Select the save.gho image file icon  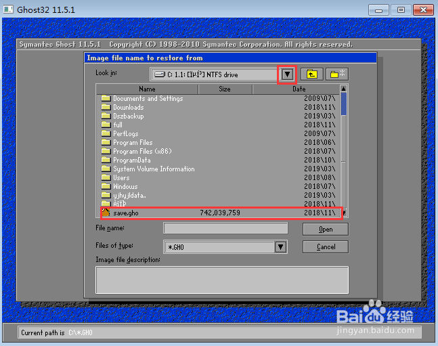[106, 213]
